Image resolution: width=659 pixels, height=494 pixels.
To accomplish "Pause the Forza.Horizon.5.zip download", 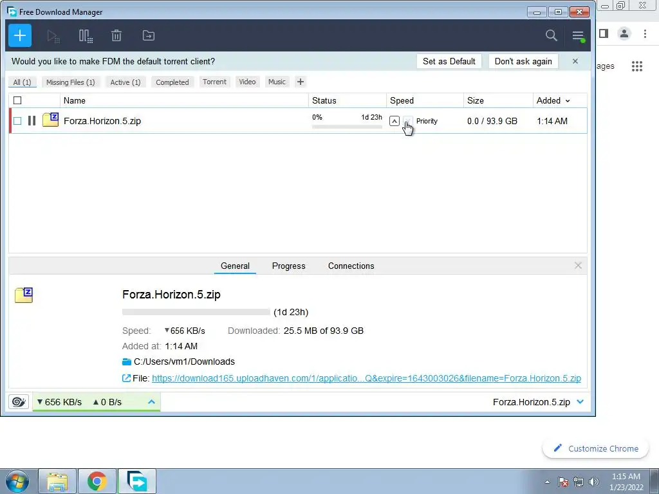I will coord(32,121).
